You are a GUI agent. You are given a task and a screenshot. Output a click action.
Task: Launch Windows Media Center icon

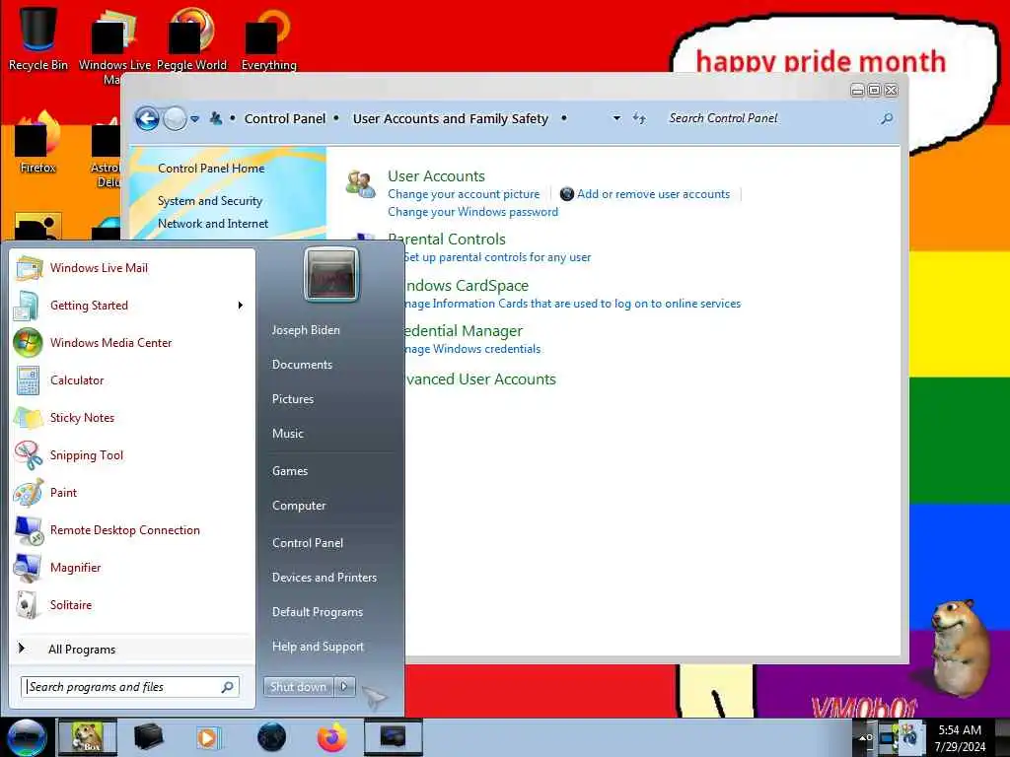28,342
